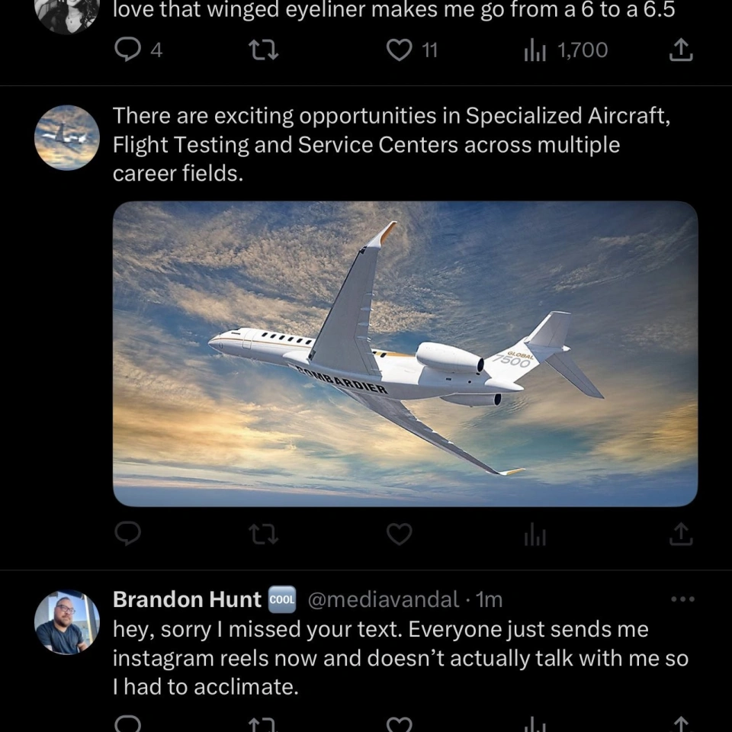732x732 pixels.
Task: Like the winged eyeliner tweet
Action: click(399, 50)
